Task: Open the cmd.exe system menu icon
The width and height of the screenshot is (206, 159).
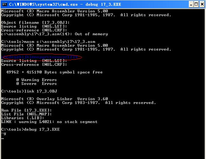Action: 4,4
